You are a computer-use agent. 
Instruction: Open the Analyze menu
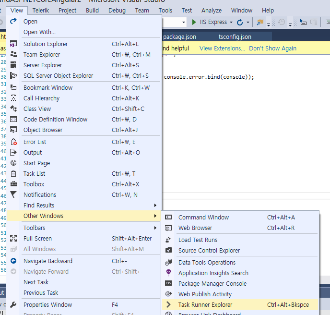point(212,11)
